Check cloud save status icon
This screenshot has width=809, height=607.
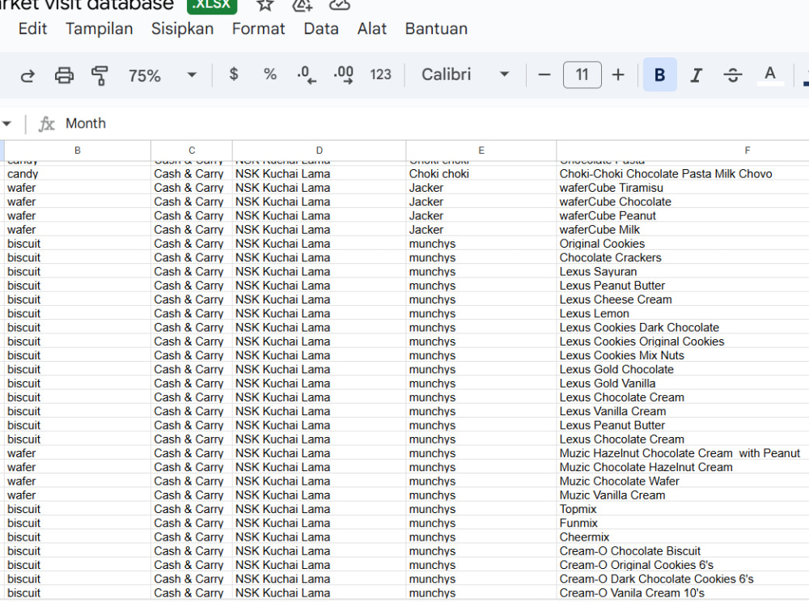click(x=340, y=5)
